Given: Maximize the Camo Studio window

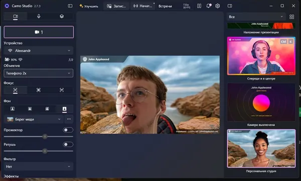Looking at the screenshot, I should [282, 6].
